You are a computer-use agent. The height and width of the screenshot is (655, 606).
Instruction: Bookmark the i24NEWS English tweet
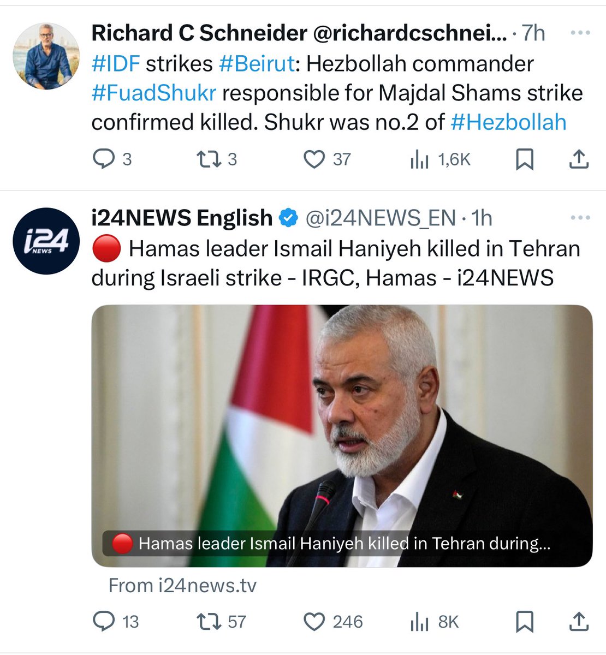pos(525,621)
